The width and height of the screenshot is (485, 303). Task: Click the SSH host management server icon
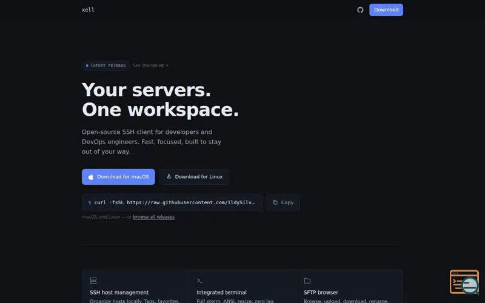tap(93, 281)
